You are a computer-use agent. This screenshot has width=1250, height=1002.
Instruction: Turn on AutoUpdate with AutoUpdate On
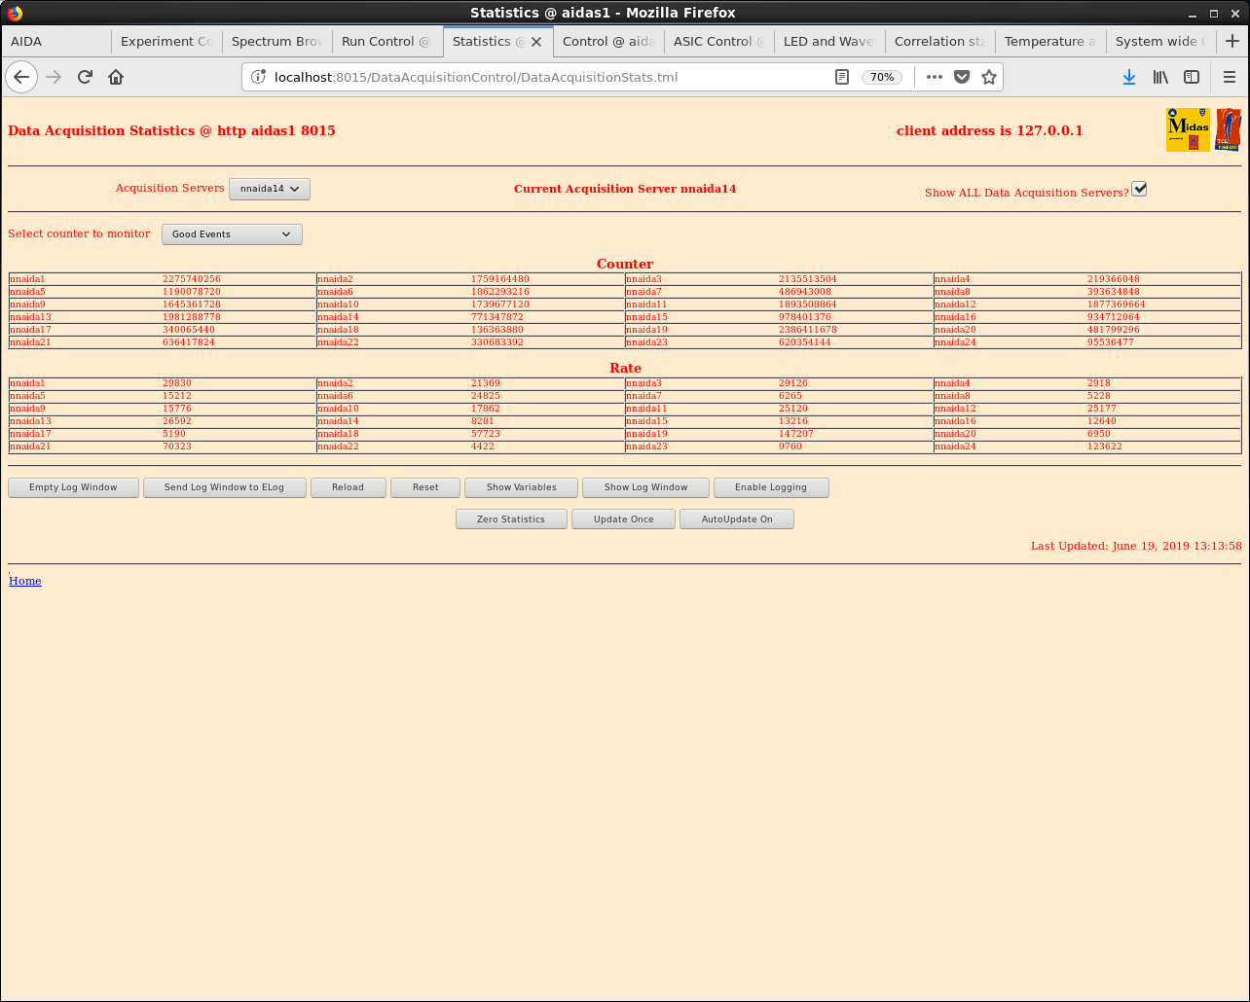click(737, 519)
